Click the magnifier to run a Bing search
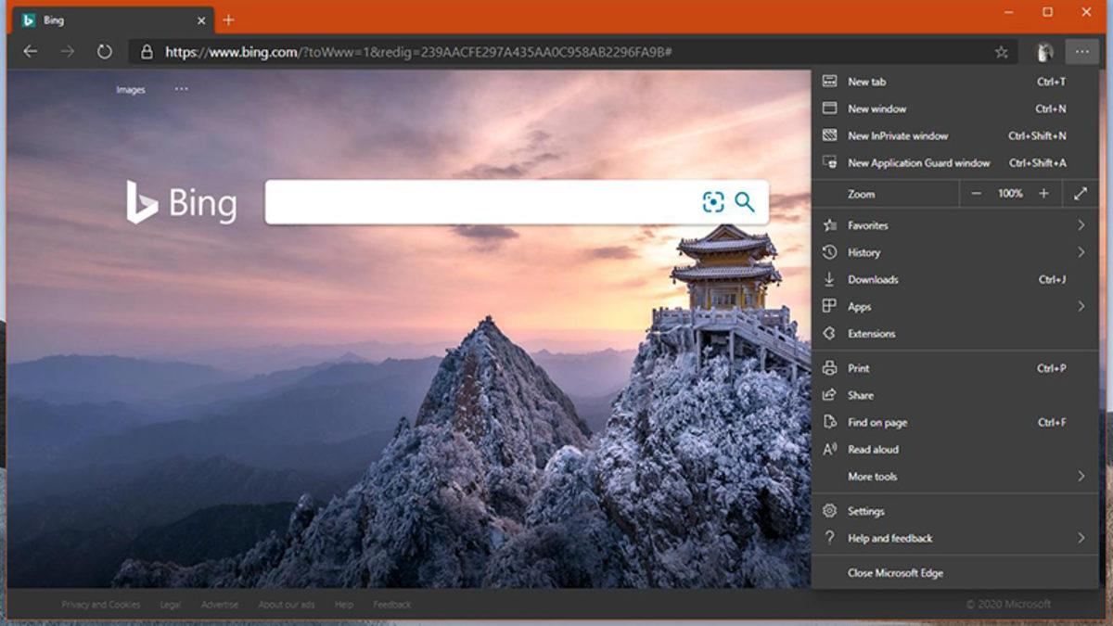 click(742, 201)
